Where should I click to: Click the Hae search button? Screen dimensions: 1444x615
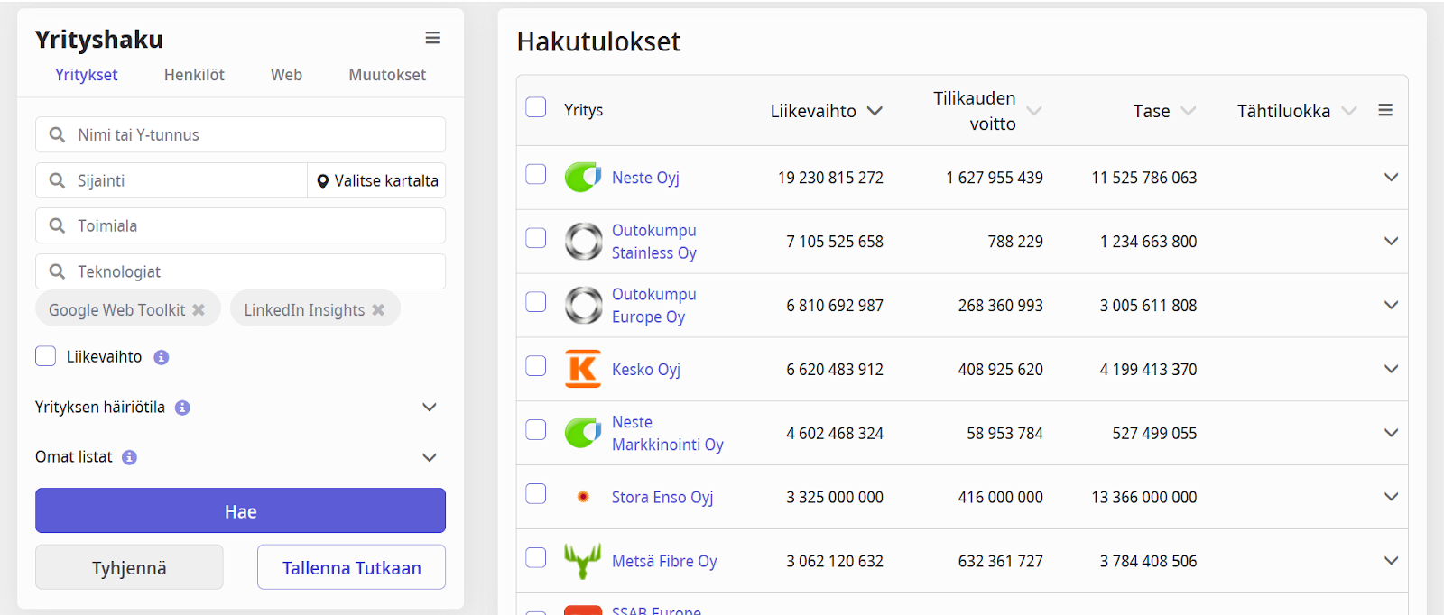point(240,510)
